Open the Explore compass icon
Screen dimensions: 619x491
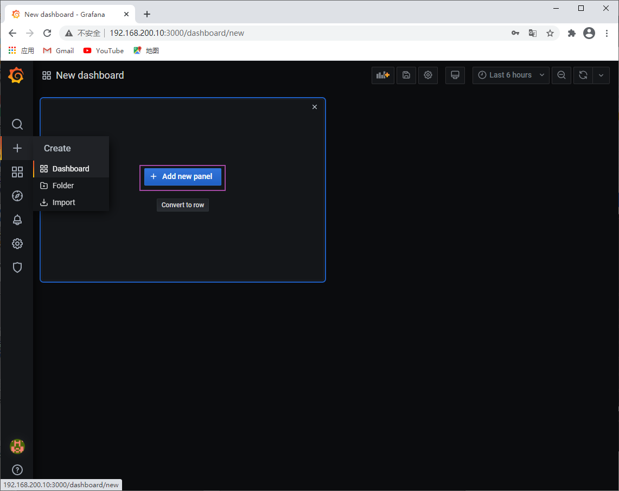[x=17, y=196]
